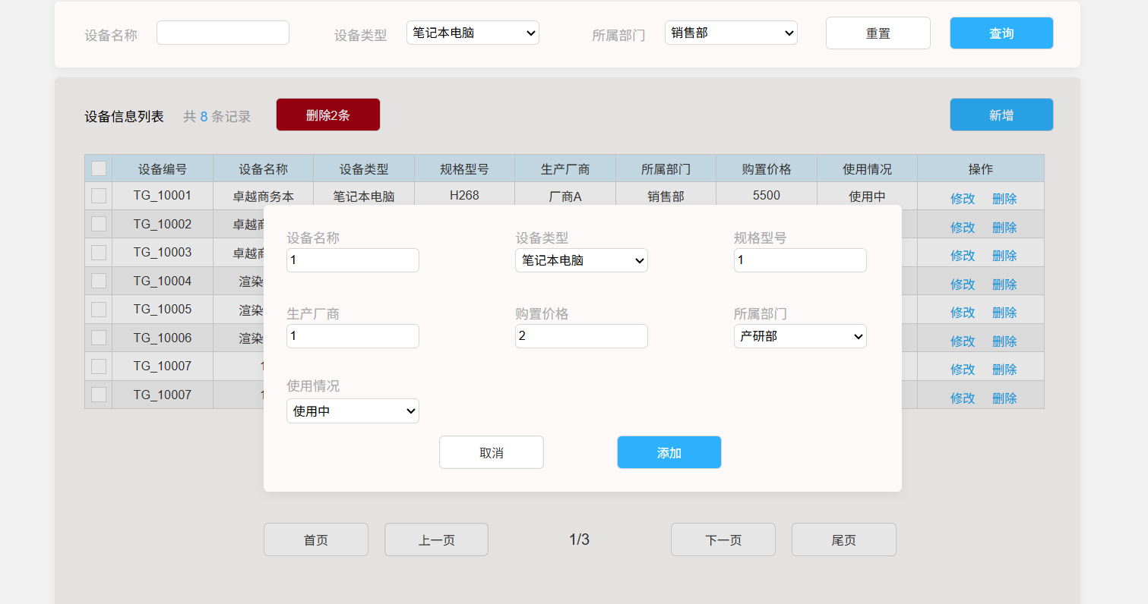
Task: Open 修改 for row TG_10004
Action: (x=963, y=284)
